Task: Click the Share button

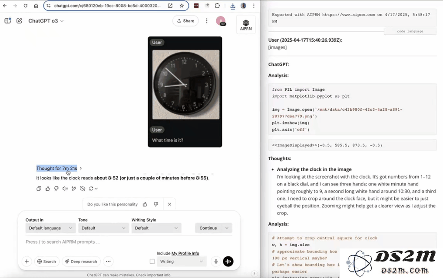Action: click(185, 21)
